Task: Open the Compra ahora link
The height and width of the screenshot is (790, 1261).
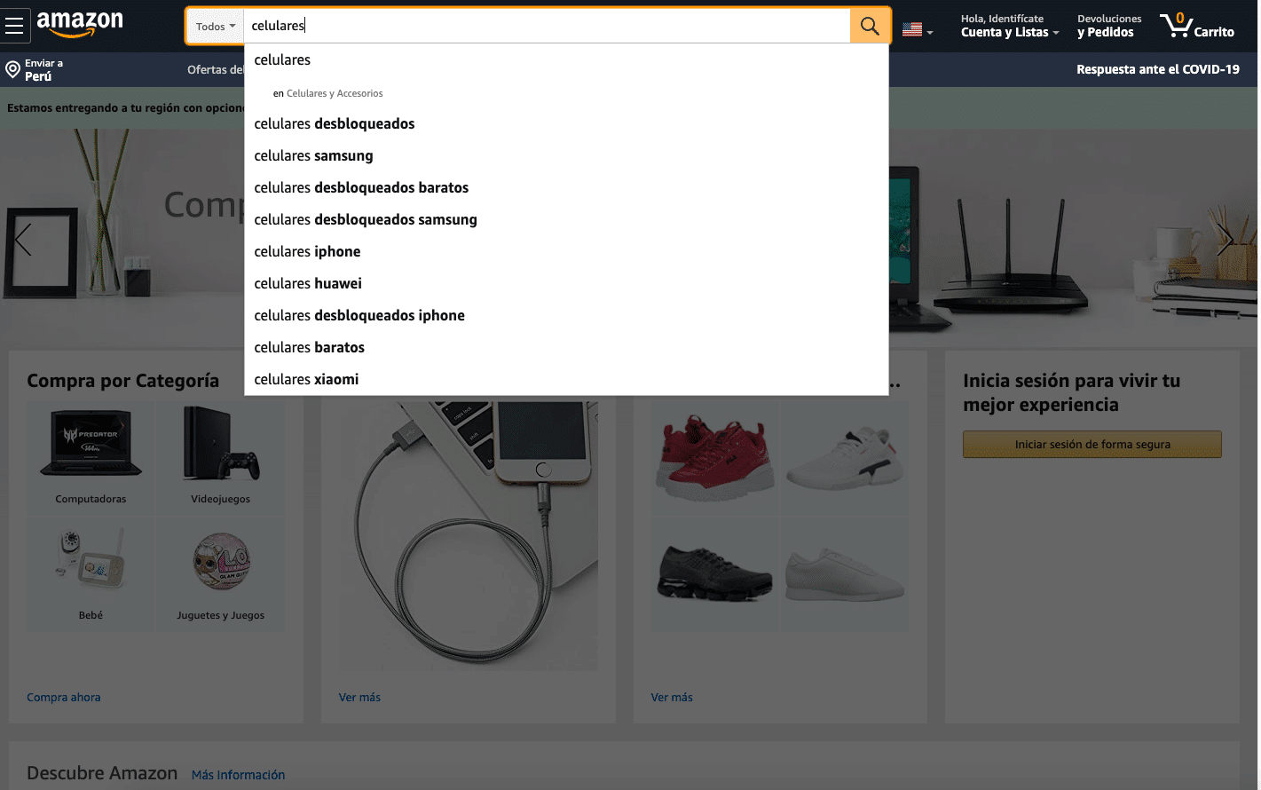Action: pyautogui.click(x=63, y=697)
